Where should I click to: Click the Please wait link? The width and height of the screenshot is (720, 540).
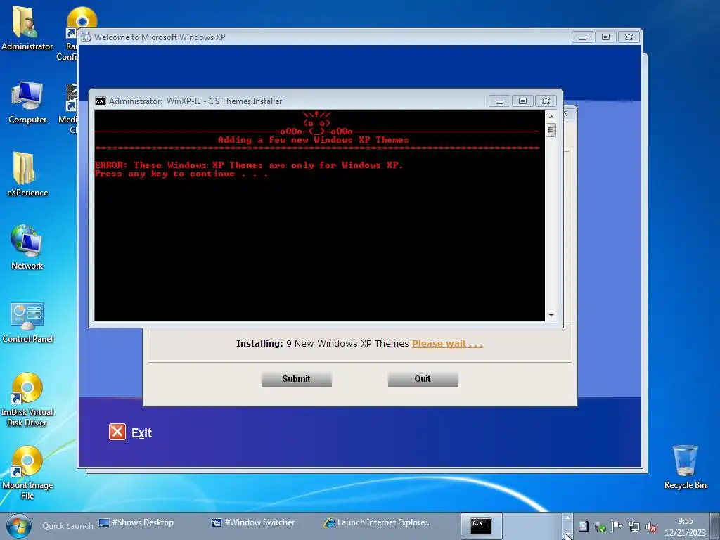point(447,343)
